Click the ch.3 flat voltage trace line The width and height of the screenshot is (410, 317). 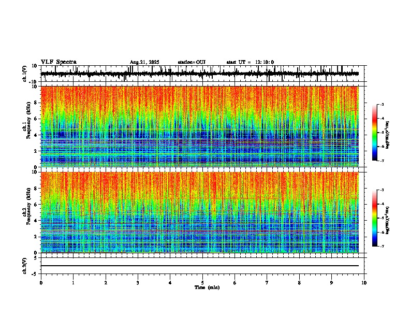point(200,266)
